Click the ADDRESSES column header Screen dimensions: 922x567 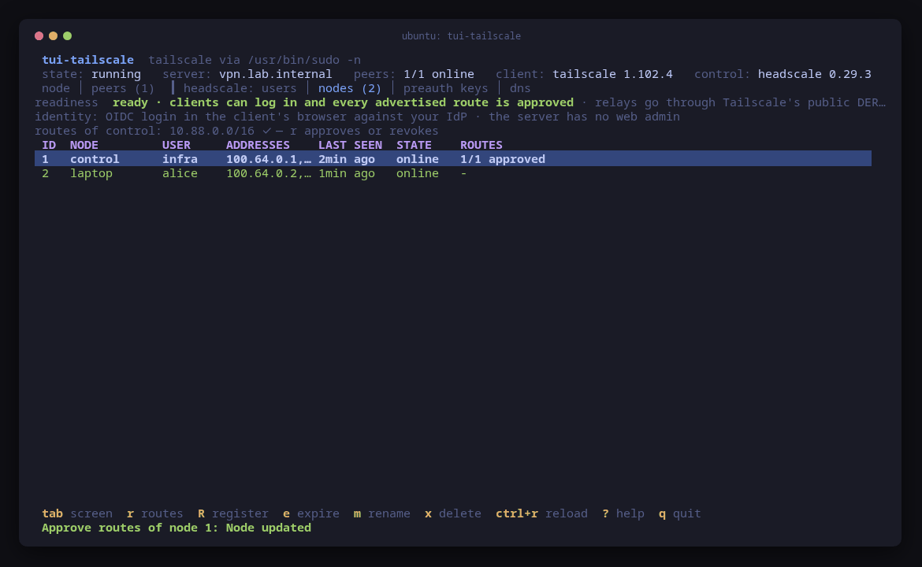[258, 145]
